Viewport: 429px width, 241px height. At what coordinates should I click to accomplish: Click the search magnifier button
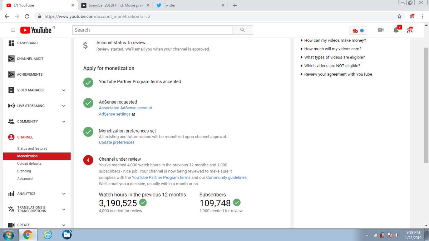tap(242, 30)
